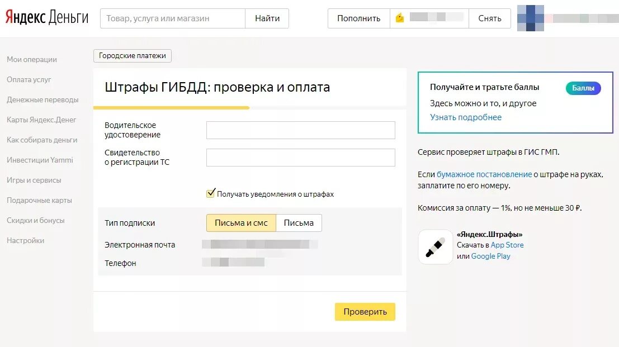Open Подарочные карты section
This screenshot has height=347, width=619.
(40, 200)
